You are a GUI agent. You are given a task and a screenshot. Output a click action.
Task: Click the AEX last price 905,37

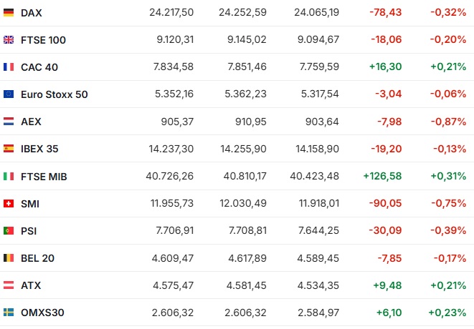point(177,122)
